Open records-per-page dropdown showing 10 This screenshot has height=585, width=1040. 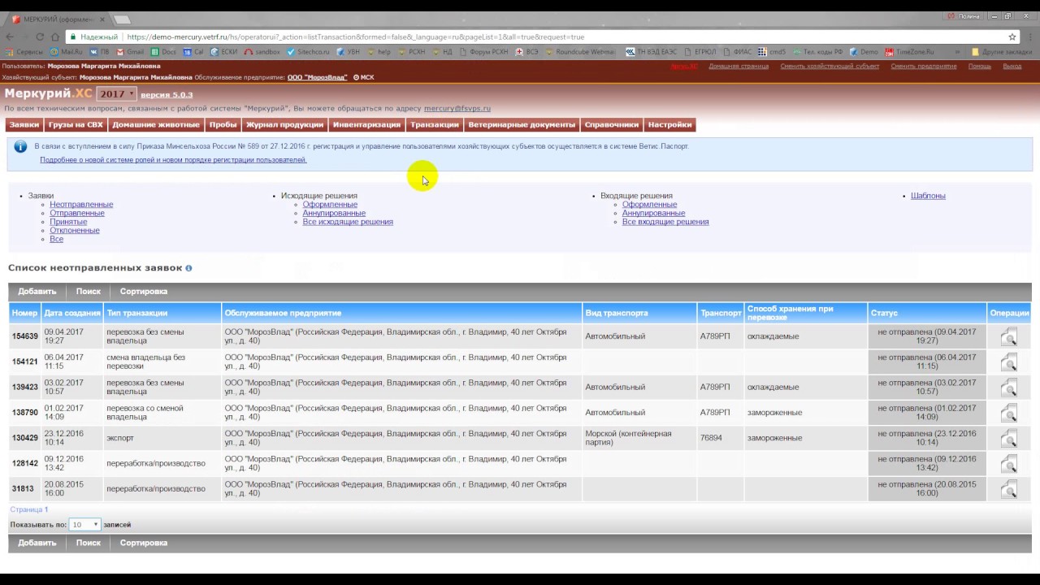coord(84,525)
